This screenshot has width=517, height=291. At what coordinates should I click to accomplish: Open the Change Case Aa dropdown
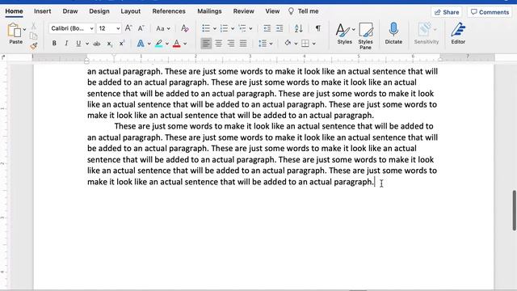click(x=163, y=29)
